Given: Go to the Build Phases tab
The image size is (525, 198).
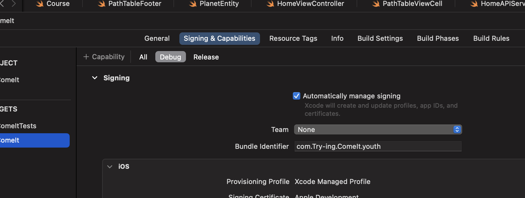Looking at the screenshot, I should tap(438, 38).
